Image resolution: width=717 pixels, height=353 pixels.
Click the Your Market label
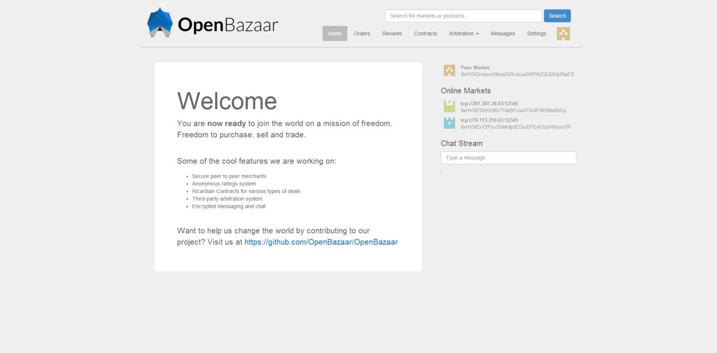(475, 67)
